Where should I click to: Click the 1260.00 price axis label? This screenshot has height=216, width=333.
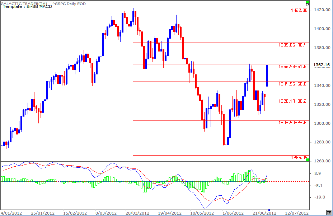pyautogui.click(x=322, y=161)
